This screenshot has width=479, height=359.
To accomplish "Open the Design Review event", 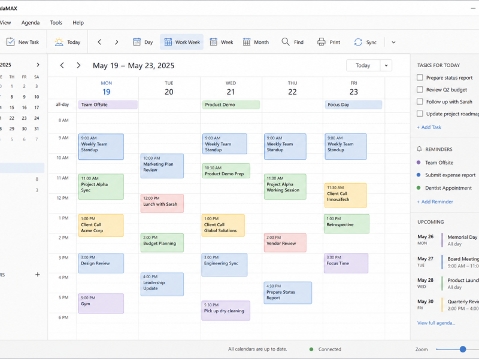I will coord(101,263).
